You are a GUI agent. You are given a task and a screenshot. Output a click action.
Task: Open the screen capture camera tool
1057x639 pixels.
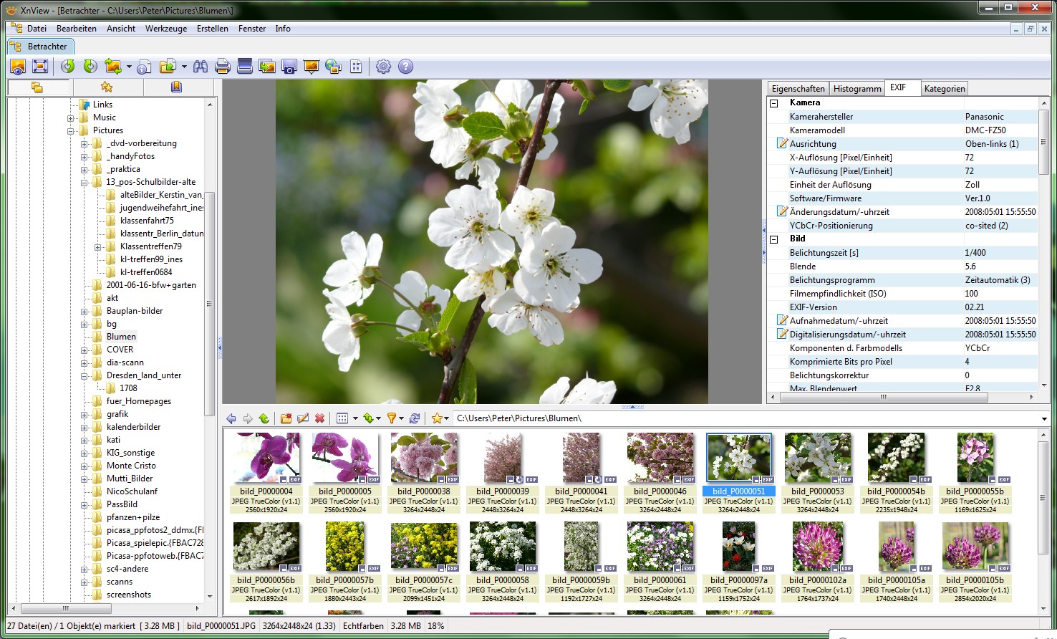click(289, 67)
